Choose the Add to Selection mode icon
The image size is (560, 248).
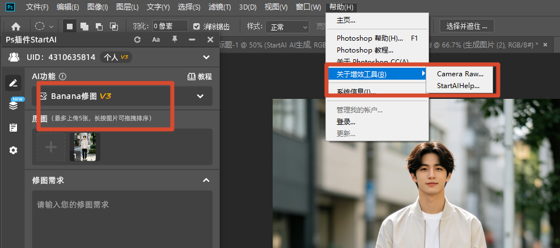tap(84, 27)
